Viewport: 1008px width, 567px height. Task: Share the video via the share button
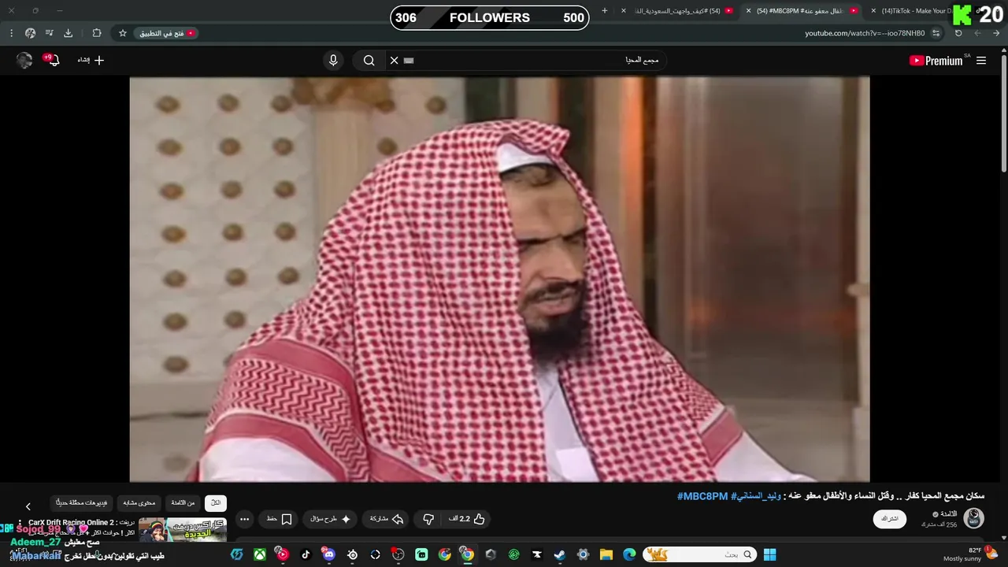pos(387,519)
